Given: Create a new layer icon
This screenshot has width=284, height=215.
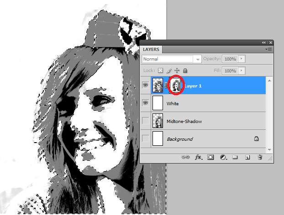Looking at the screenshot, I should 247,157.
